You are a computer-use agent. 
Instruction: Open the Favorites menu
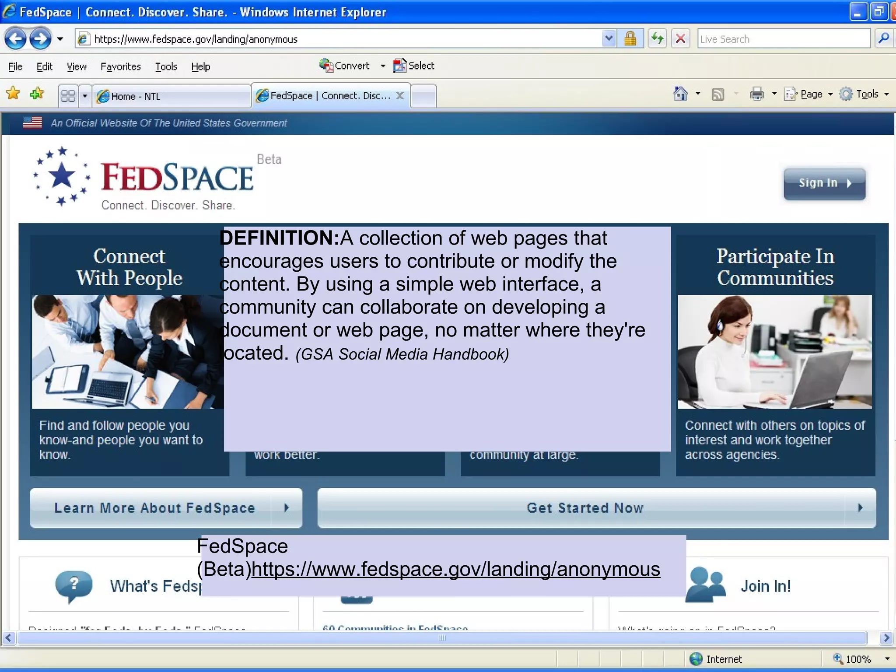coord(121,66)
